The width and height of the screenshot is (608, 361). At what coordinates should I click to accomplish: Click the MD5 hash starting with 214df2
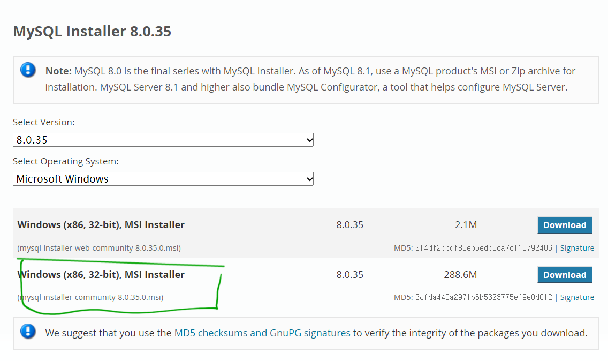pos(483,248)
